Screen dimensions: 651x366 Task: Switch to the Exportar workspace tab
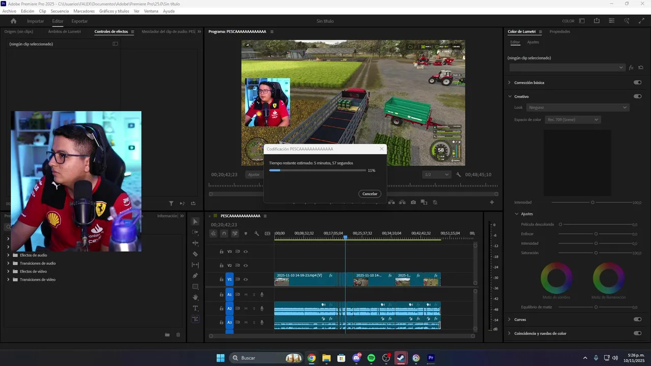(79, 21)
